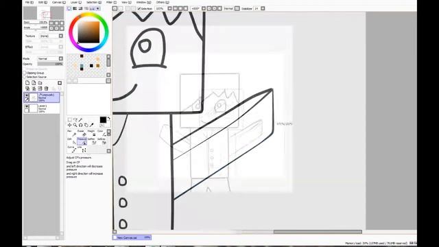Hide the Layer1 layer
The image size is (439, 247).
[x=27, y=106]
